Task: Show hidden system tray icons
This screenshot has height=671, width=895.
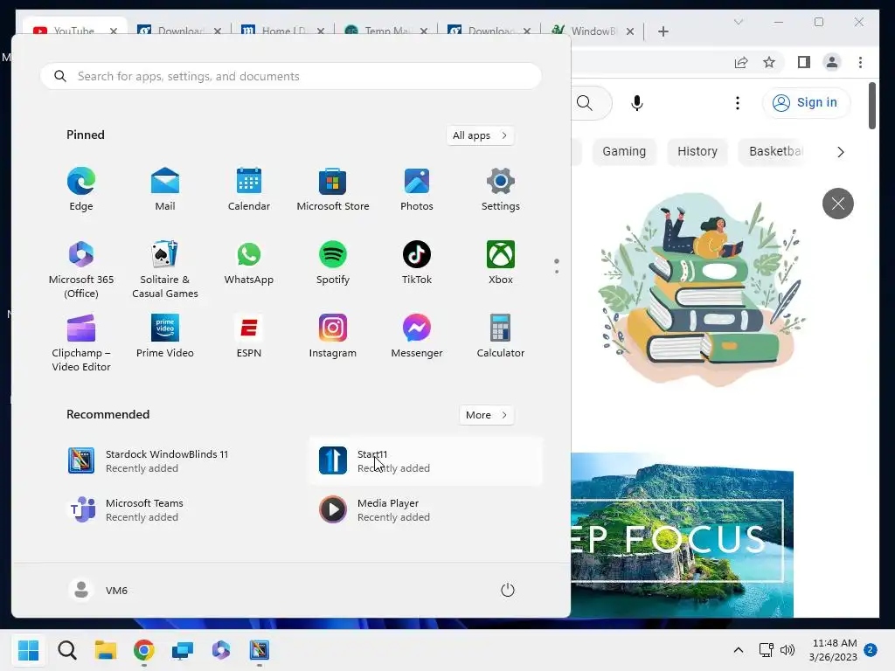Action: point(738,650)
